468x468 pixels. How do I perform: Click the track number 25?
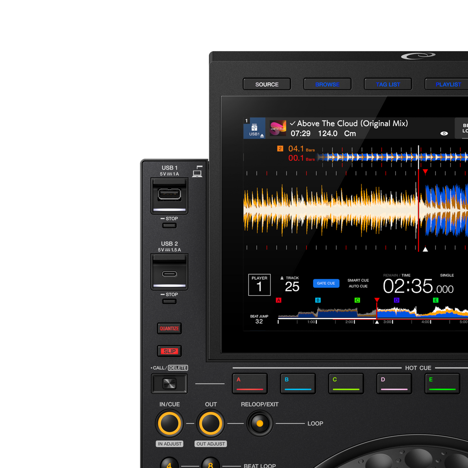click(292, 287)
